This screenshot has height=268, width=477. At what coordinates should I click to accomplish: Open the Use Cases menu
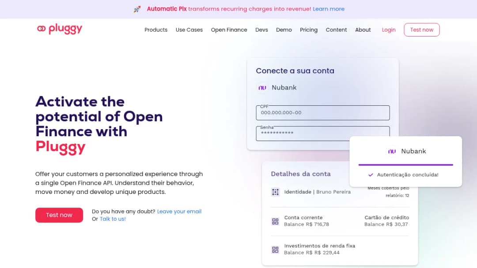[x=189, y=30]
